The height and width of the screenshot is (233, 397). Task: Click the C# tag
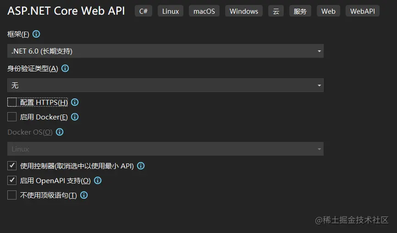(143, 11)
